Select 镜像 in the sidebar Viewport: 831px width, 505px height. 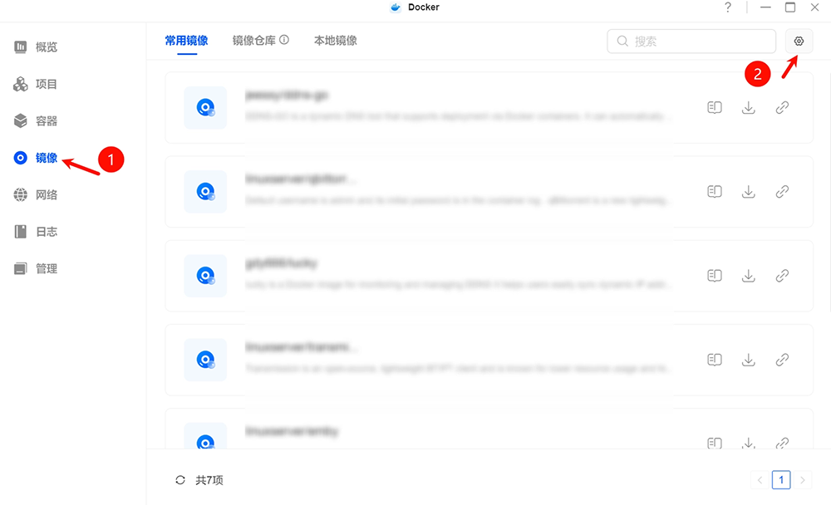point(36,158)
